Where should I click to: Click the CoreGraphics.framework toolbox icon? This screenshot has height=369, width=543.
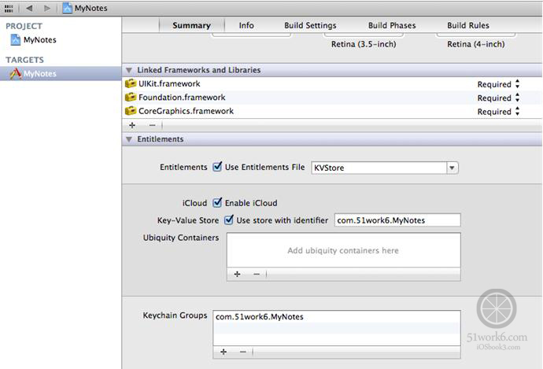point(131,111)
